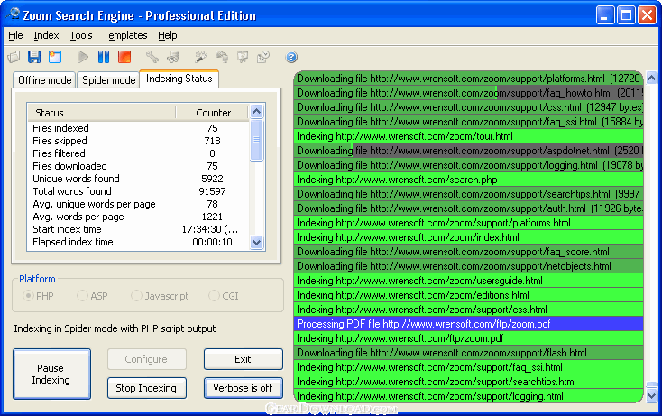Select the Files indexed row
Image resolution: width=662 pixels, height=416 pixels.
coord(139,128)
